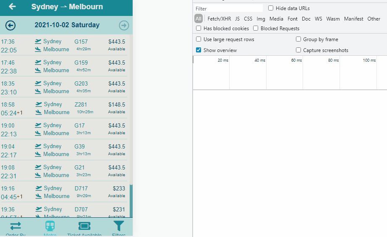The image size is (387, 237).
Task: Select flight G39 departing 19:04
Action: [x=65, y=150]
